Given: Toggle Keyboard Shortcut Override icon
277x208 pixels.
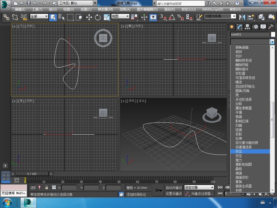Looking at the screenshot, I should [153, 17].
